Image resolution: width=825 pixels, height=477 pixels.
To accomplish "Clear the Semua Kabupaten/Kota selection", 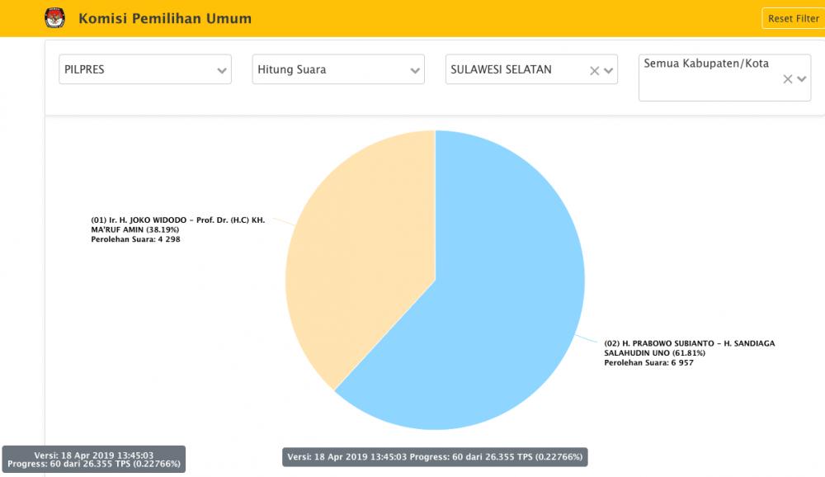I will [788, 79].
